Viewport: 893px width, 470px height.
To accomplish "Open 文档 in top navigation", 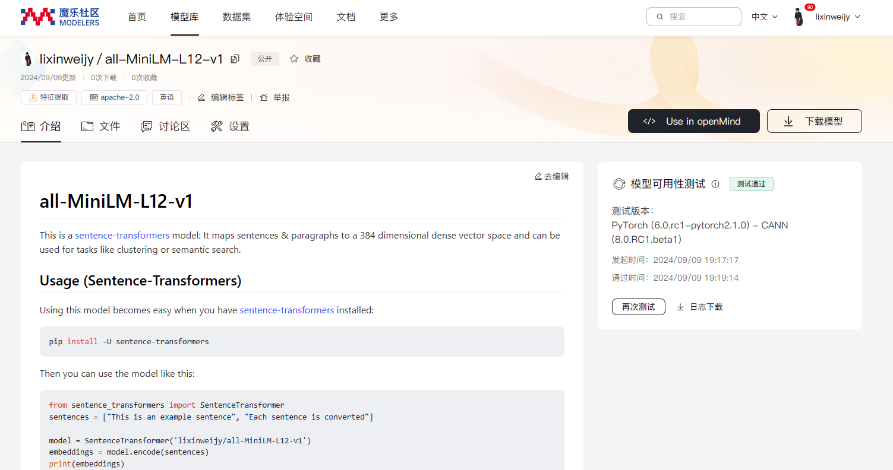I will pyautogui.click(x=346, y=17).
